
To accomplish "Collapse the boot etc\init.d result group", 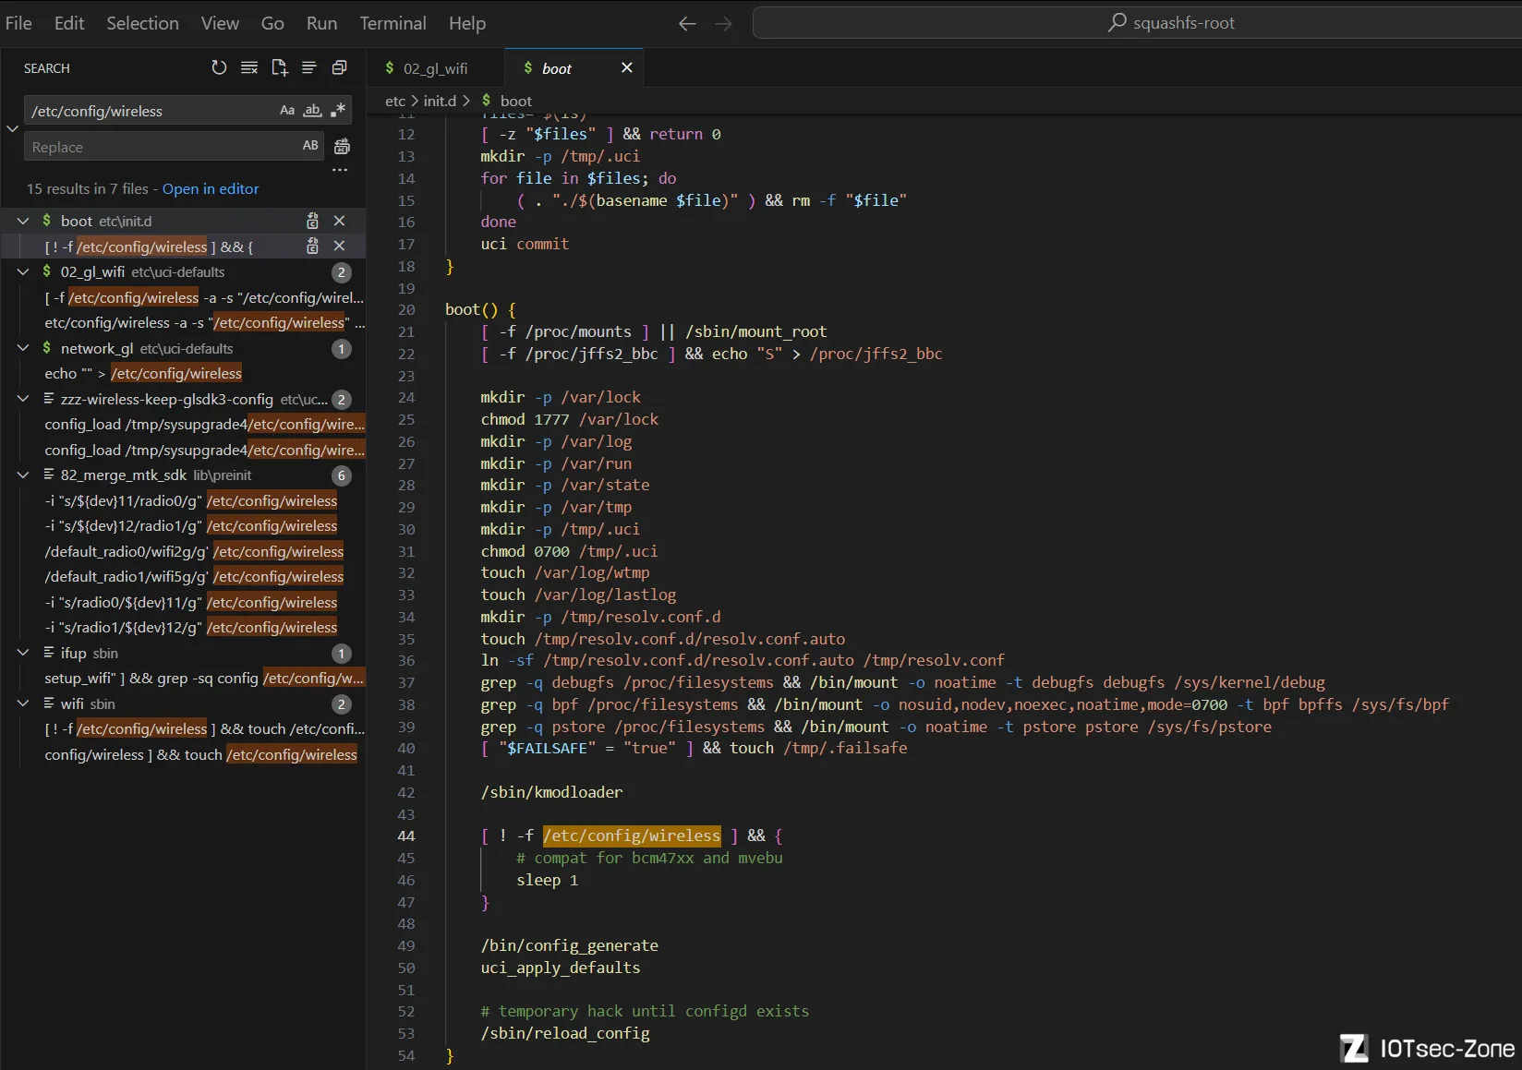I will 23,221.
